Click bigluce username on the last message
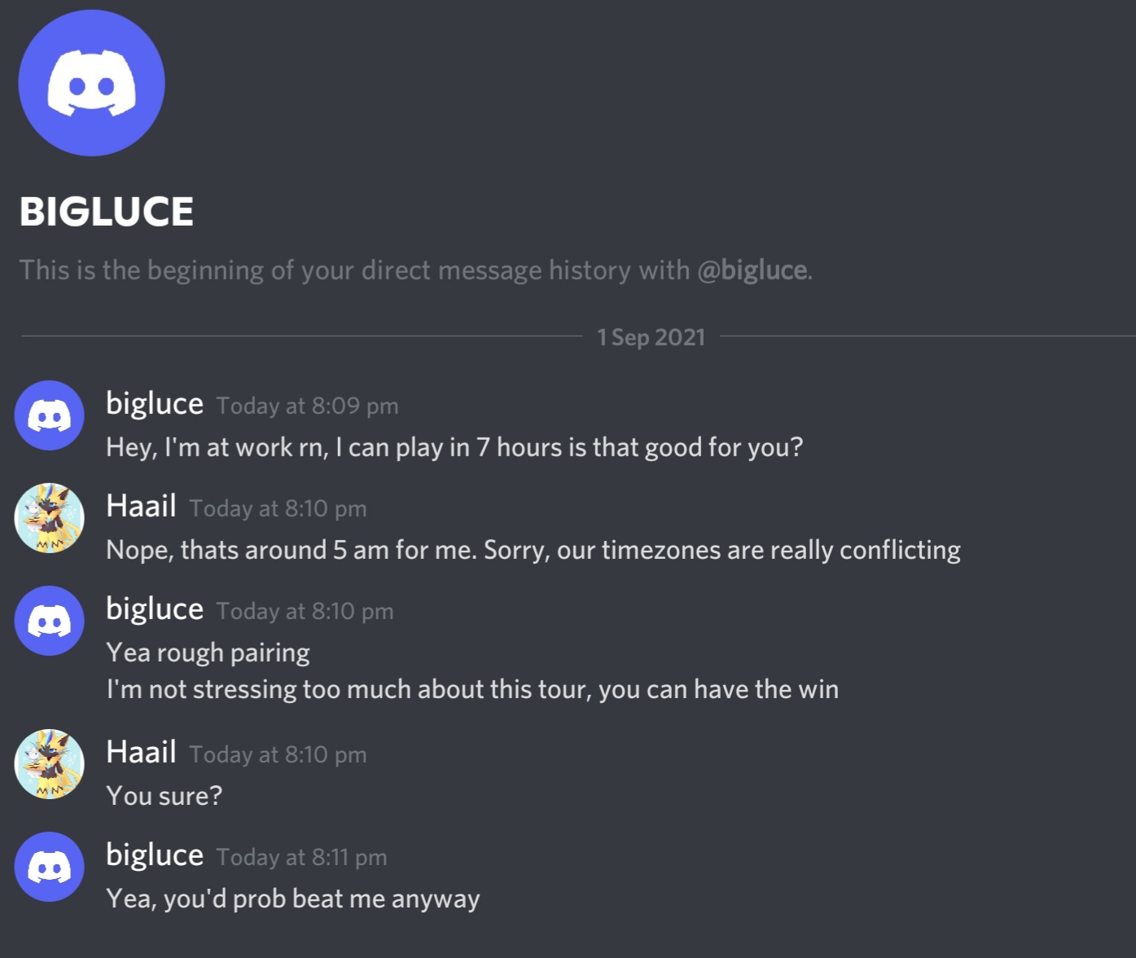Screen dimensions: 1136x958 pyautogui.click(x=155, y=855)
